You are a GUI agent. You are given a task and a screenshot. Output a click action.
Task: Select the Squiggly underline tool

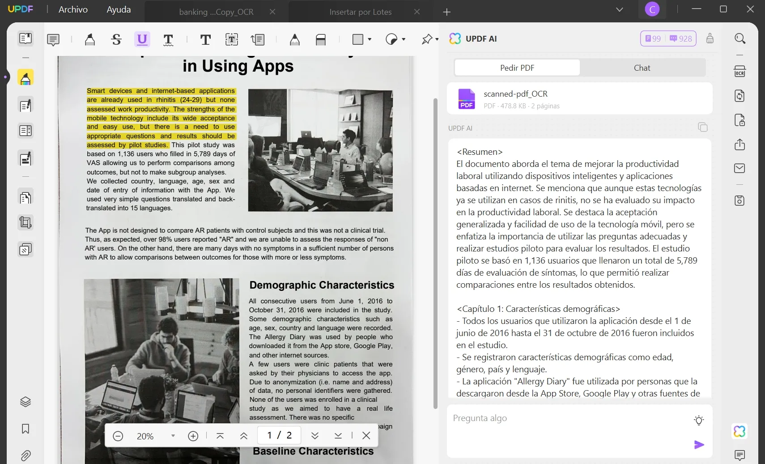tap(168, 40)
